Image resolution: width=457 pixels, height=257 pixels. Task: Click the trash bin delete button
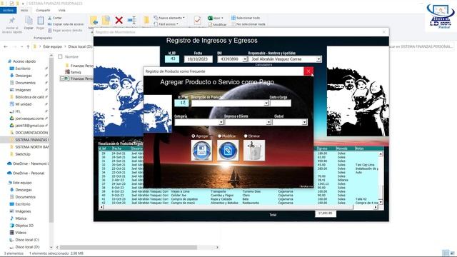pyautogui.click(x=254, y=151)
